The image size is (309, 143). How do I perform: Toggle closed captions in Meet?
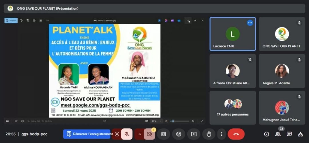click(164, 134)
